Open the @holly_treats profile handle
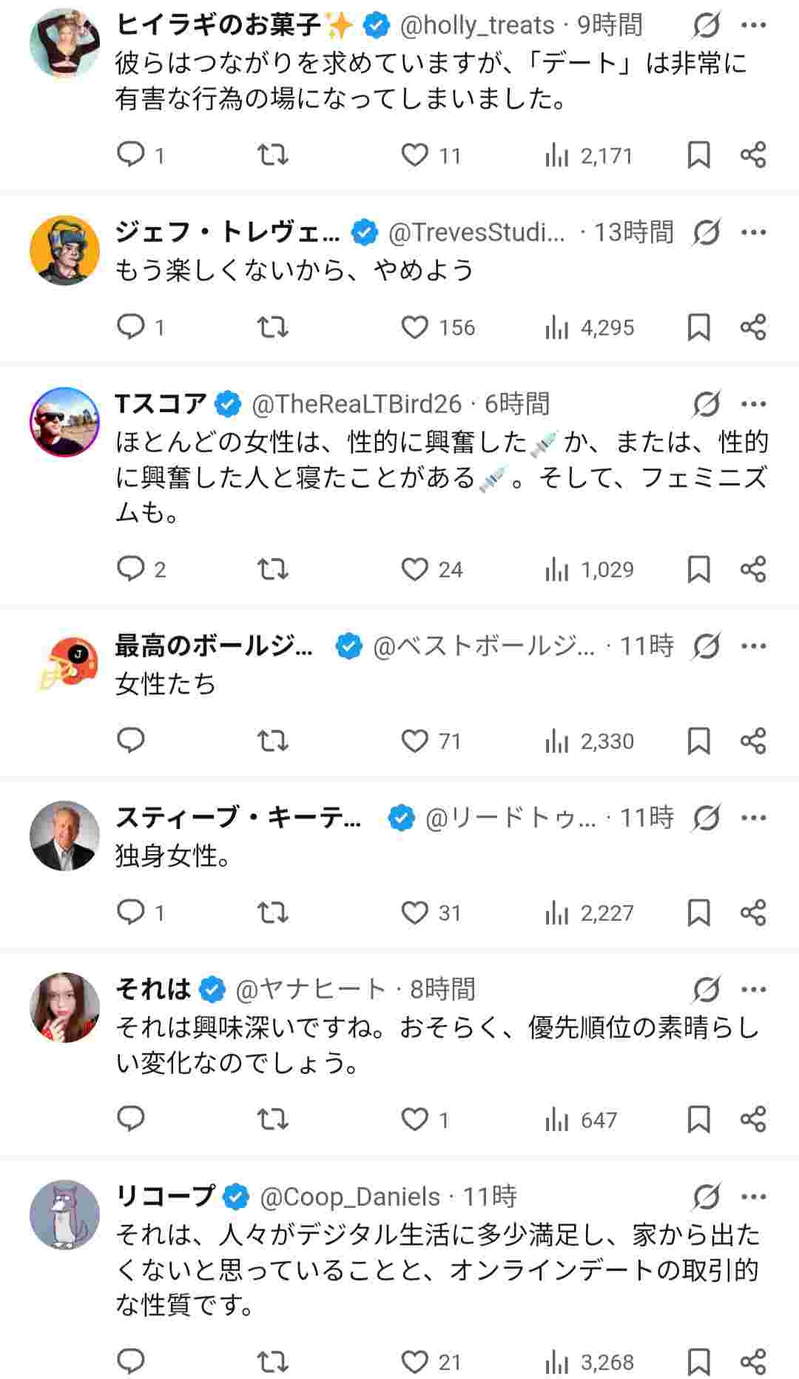Viewport: 799px width, 1379px height. point(476,25)
